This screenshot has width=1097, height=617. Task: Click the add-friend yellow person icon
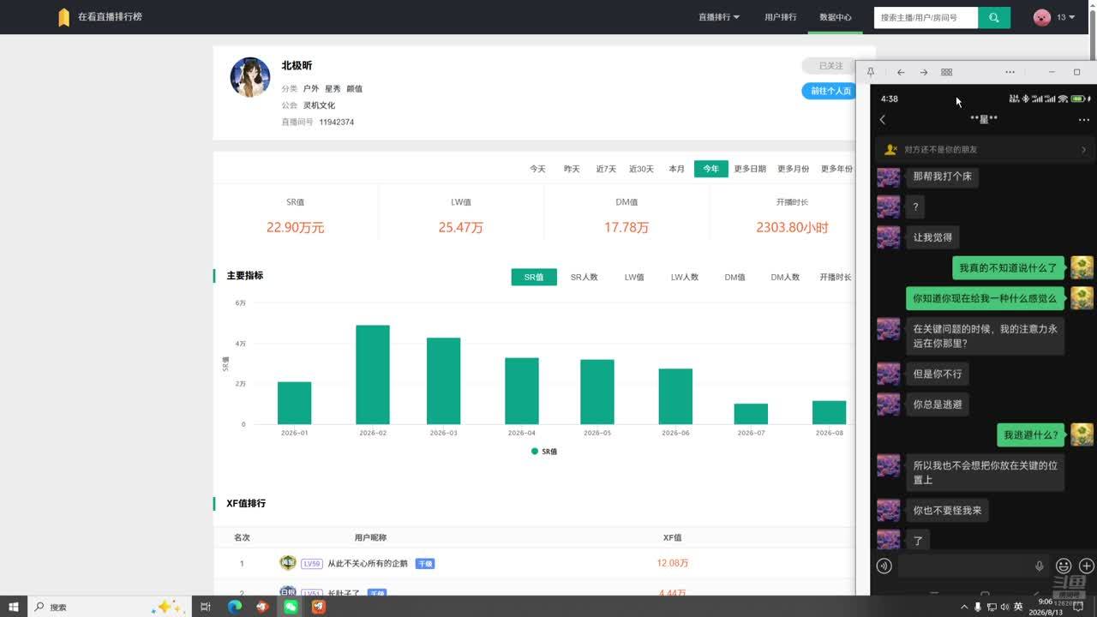click(890, 149)
